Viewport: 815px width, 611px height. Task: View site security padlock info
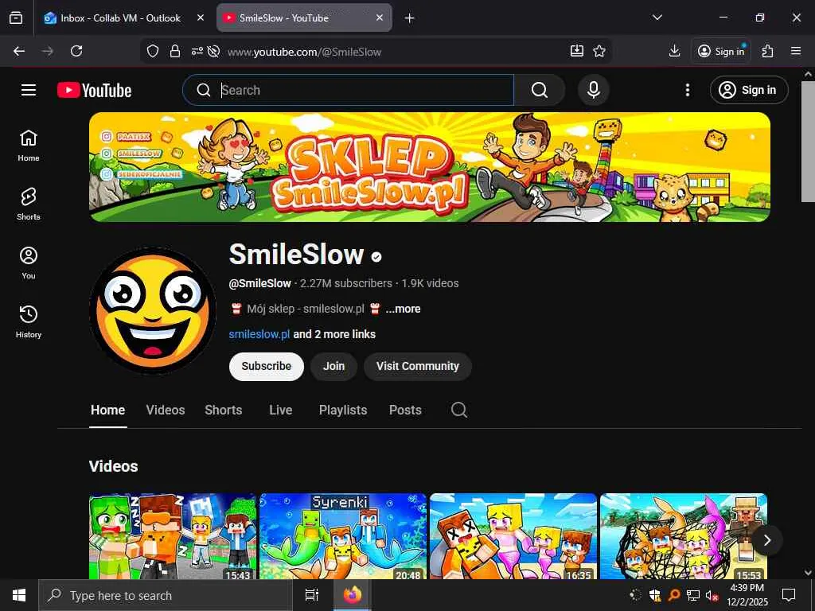pos(175,51)
